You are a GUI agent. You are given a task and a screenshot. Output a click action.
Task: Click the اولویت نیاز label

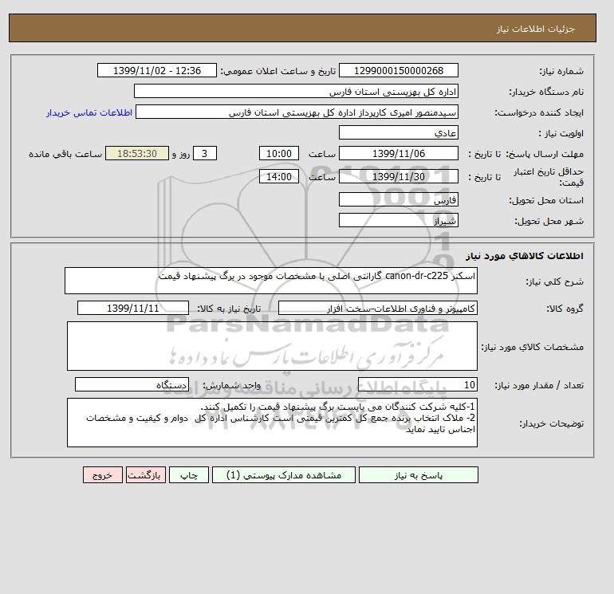pyautogui.click(x=561, y=133)
